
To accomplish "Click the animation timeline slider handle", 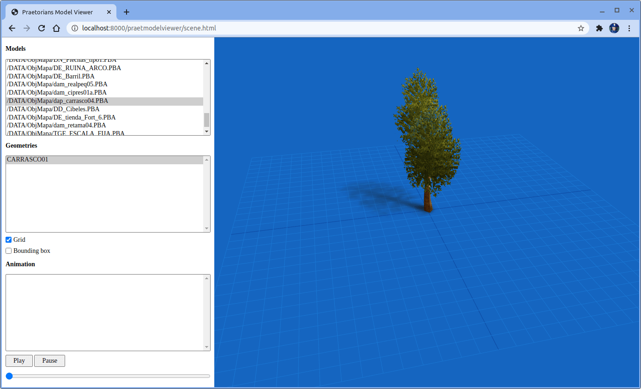I will coord(9,376).
